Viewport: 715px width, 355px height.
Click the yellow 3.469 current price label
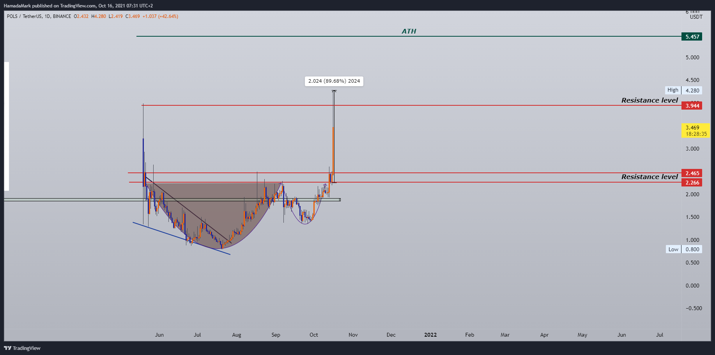696,131
